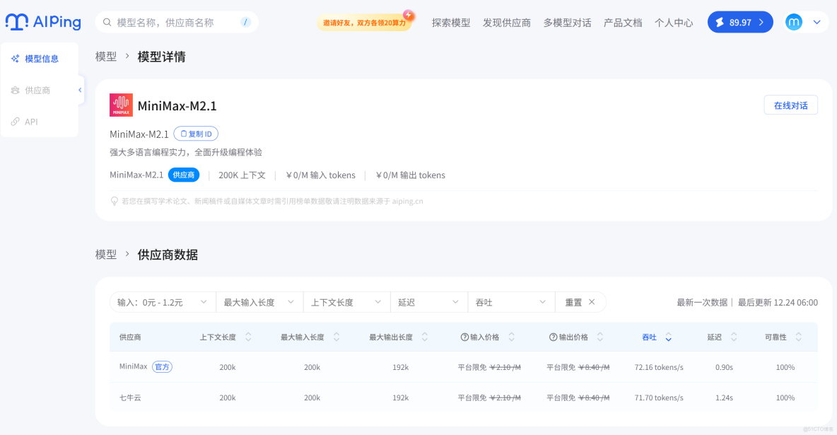This screenshot has height=435, width=837.
Task: Click the 邀请好友 promotion banner
Action: point(365,22)
